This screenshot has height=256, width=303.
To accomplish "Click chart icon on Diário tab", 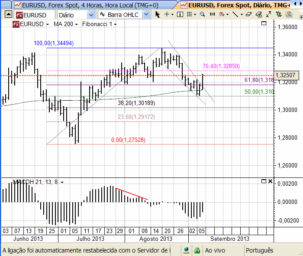I will [x=184, y=5].
